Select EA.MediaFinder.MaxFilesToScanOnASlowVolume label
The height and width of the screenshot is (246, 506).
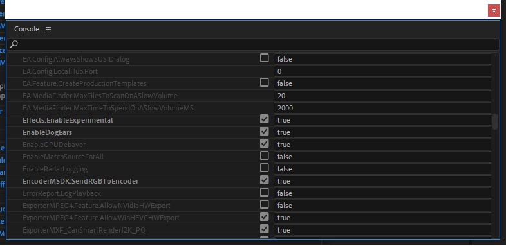coord(100,96)
